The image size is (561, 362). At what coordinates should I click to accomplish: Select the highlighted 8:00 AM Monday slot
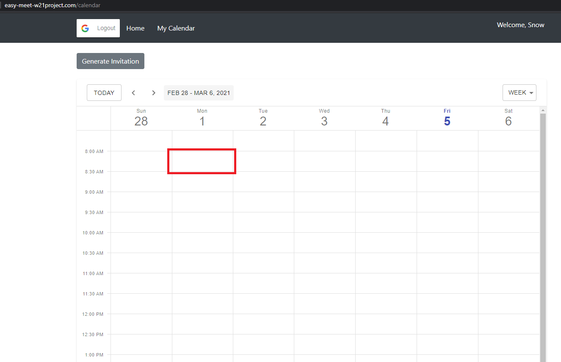click(202, 161)
